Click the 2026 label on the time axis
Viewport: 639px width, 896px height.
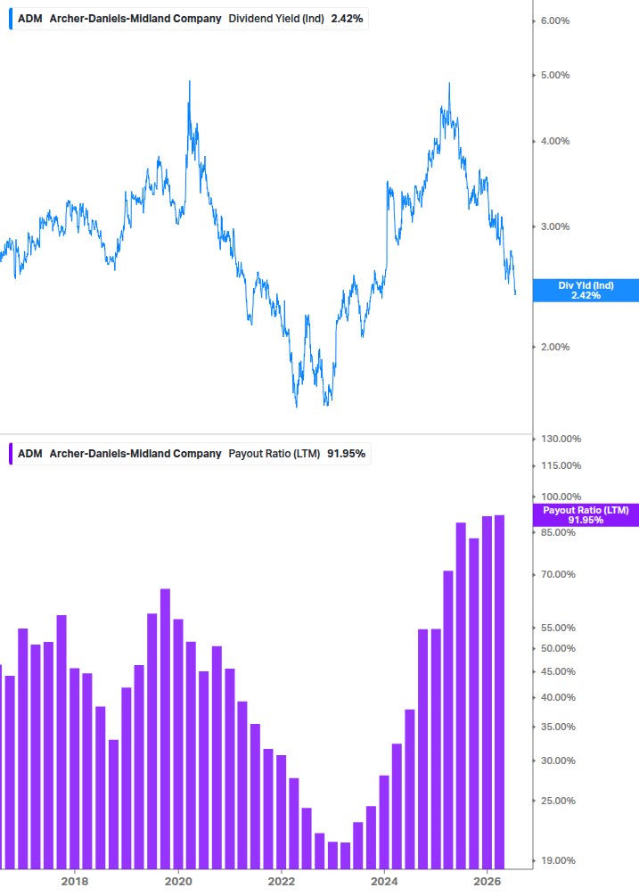coord(487,881)
